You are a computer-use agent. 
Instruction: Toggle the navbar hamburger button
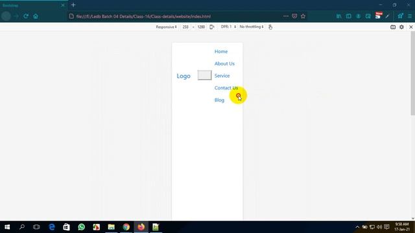point(205,75)
